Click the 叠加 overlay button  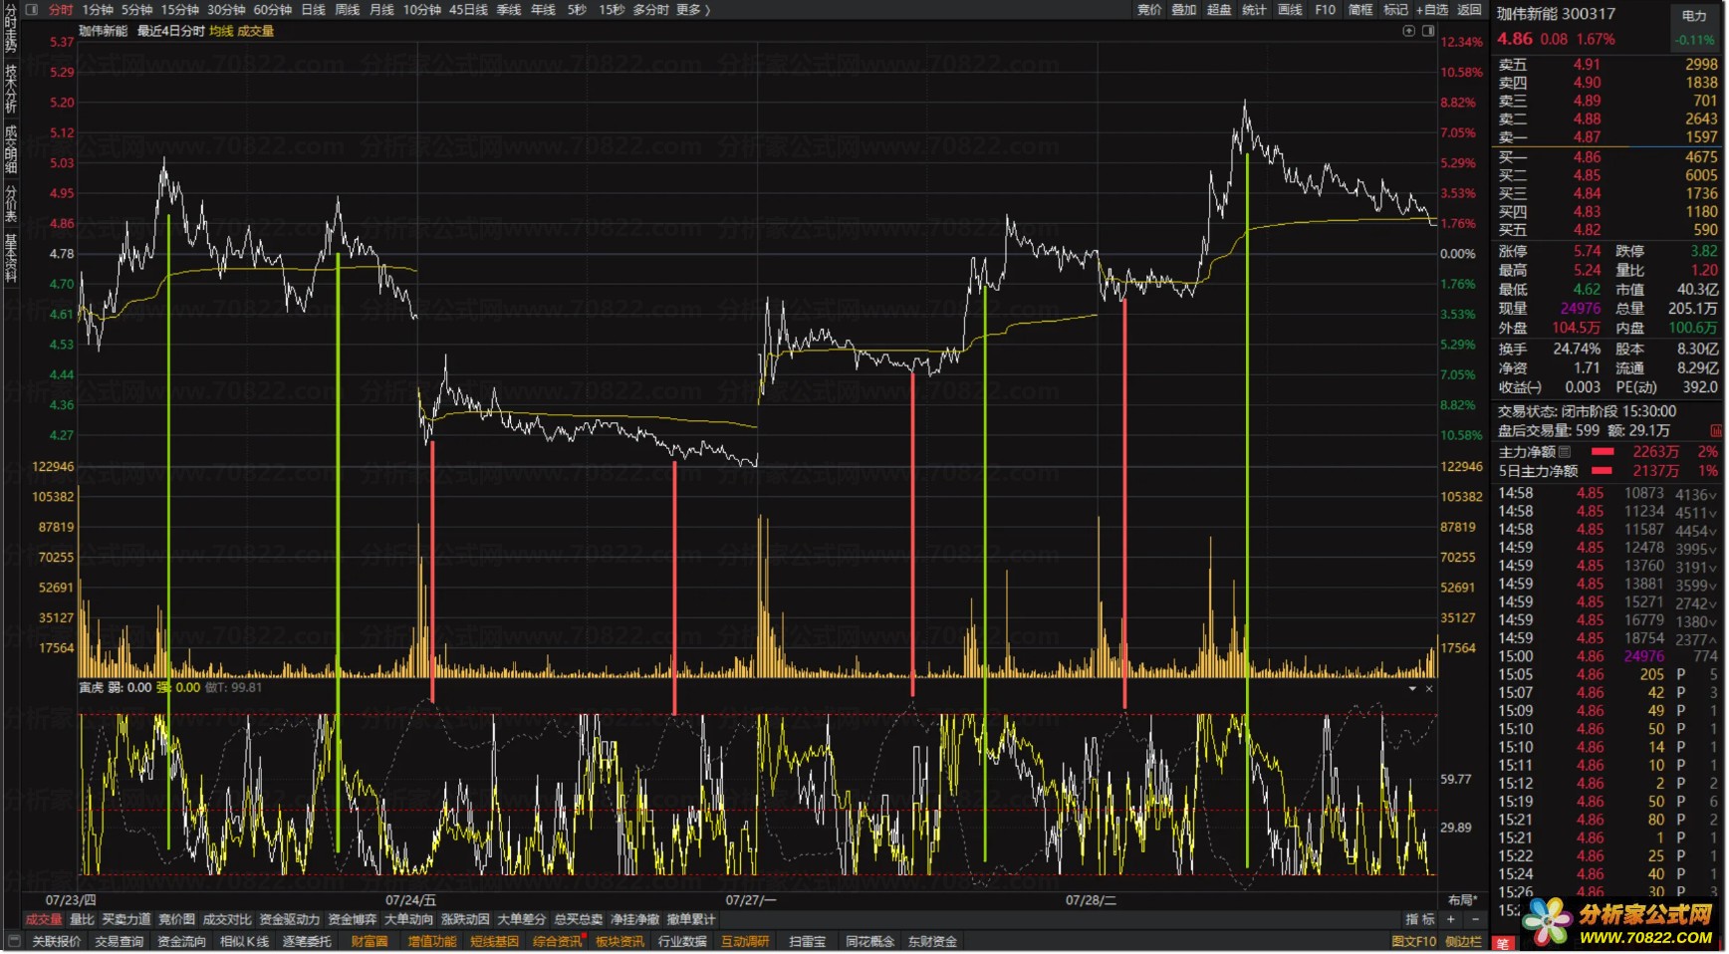point(1183,10)
